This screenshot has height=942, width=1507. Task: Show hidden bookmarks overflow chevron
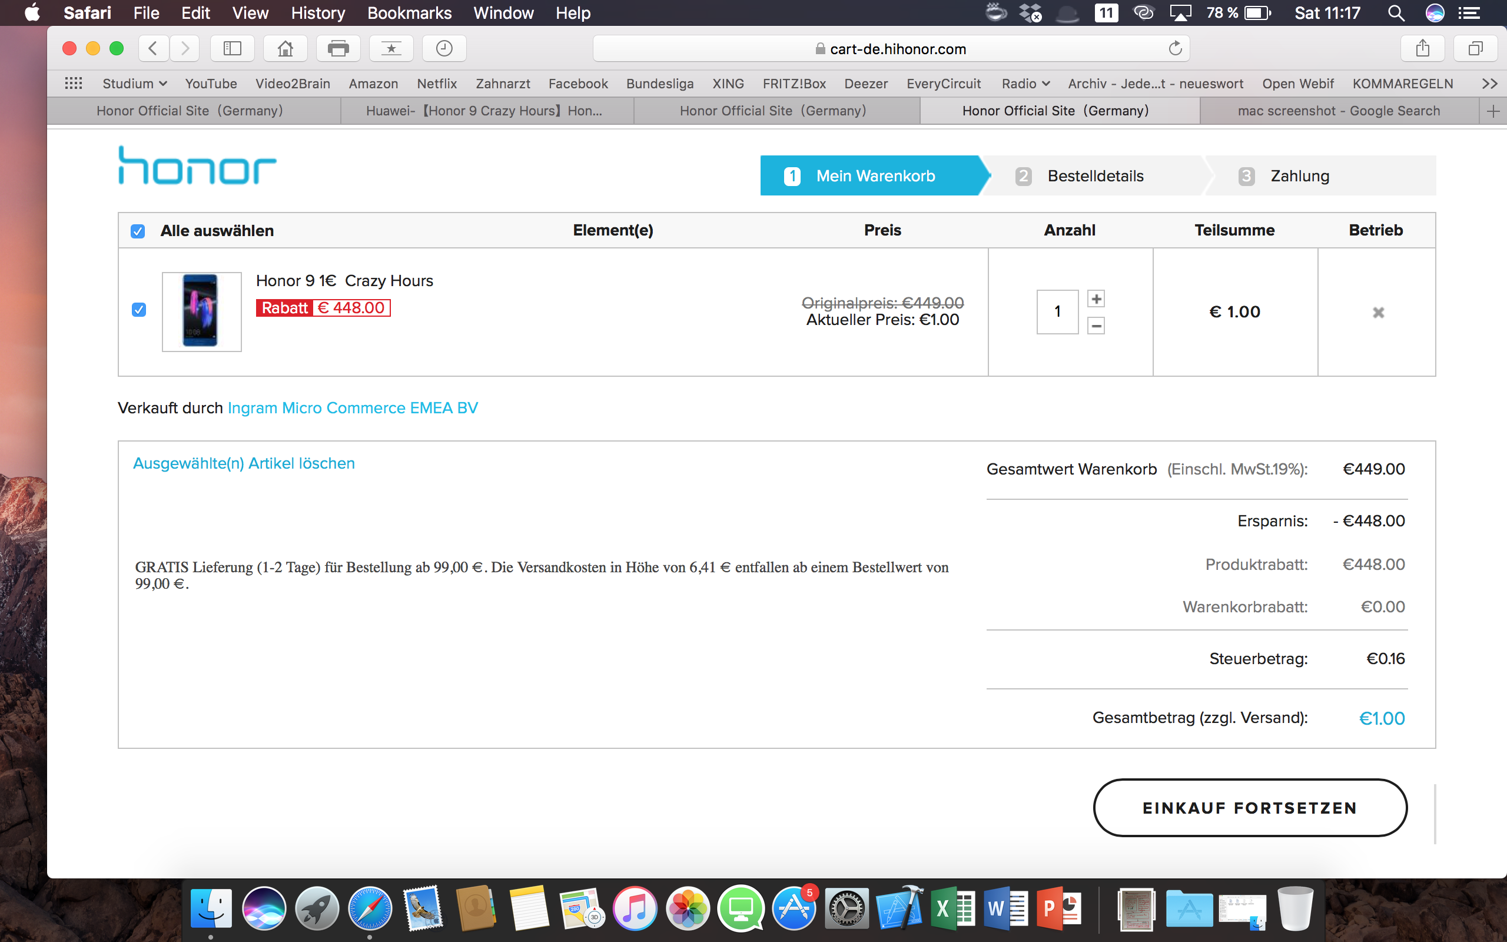(x=1489, y=84)
